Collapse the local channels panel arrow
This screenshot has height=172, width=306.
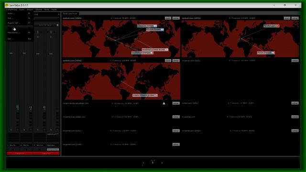pos(58,14)
